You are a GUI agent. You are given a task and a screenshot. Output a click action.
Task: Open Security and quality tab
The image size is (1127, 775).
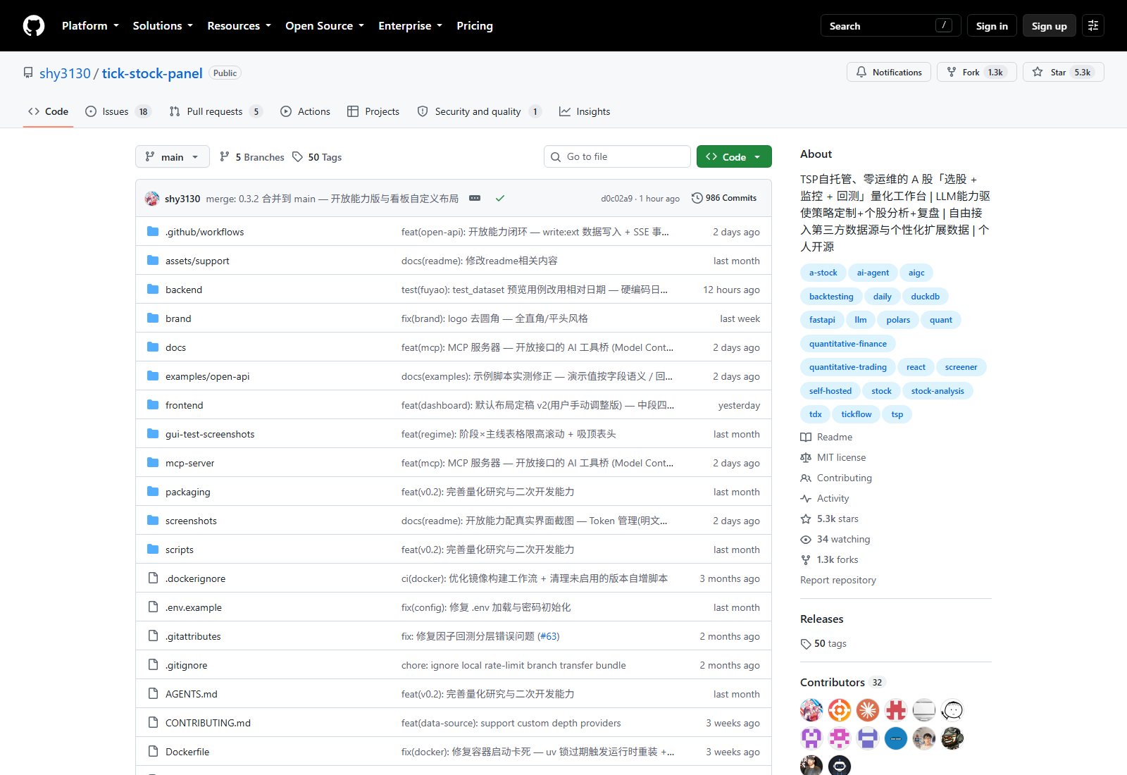point(479,111)
